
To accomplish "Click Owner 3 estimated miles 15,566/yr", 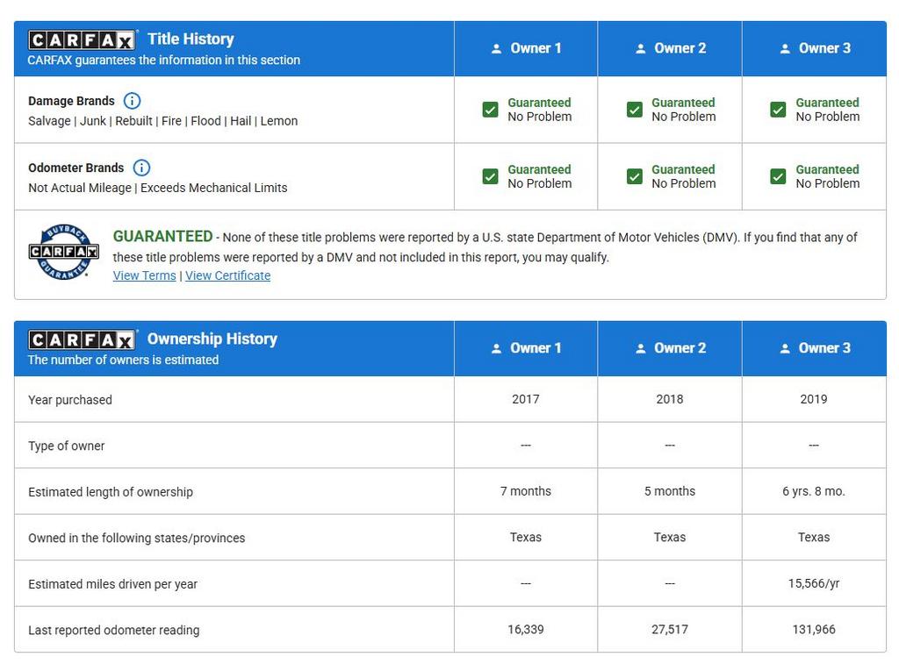I will 813,583.
